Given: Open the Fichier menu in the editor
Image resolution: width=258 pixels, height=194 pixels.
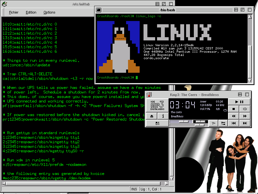Looking at the screenshot, I should pos(14,12).
